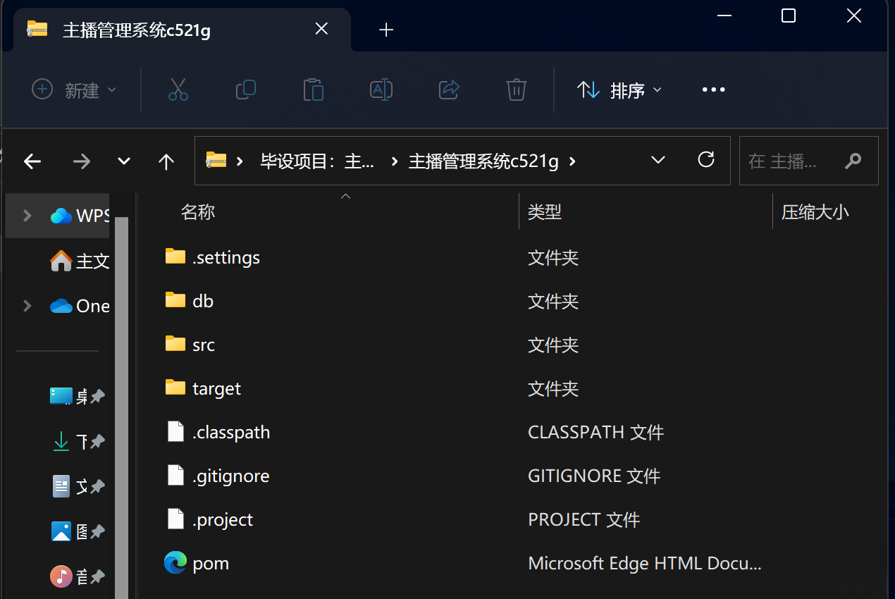Image resolution: width=895 pixels, height=599 pixels.
Task: Go back with the left arrow
Action: 32,161
